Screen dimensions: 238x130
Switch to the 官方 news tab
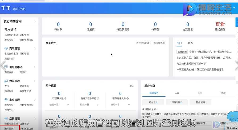point(190,43)
